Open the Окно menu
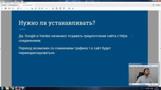Screen dimensions: 161x90 (x=20, y=3)
